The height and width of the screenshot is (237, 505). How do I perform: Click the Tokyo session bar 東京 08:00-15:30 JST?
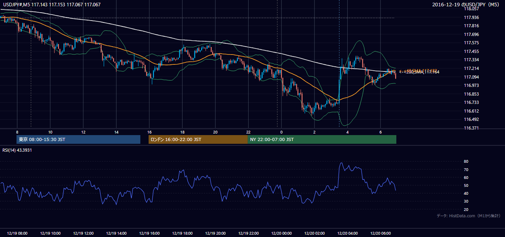(78, 139)
